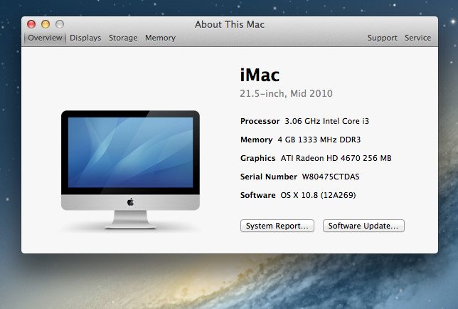The image size is (458, 309).
Task: Click the memory value 4 GB 1333 MHz DDR3
Action: coord(319,140)
